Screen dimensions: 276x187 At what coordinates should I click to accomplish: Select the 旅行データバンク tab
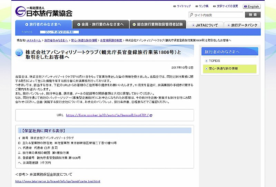pos(242,25)
